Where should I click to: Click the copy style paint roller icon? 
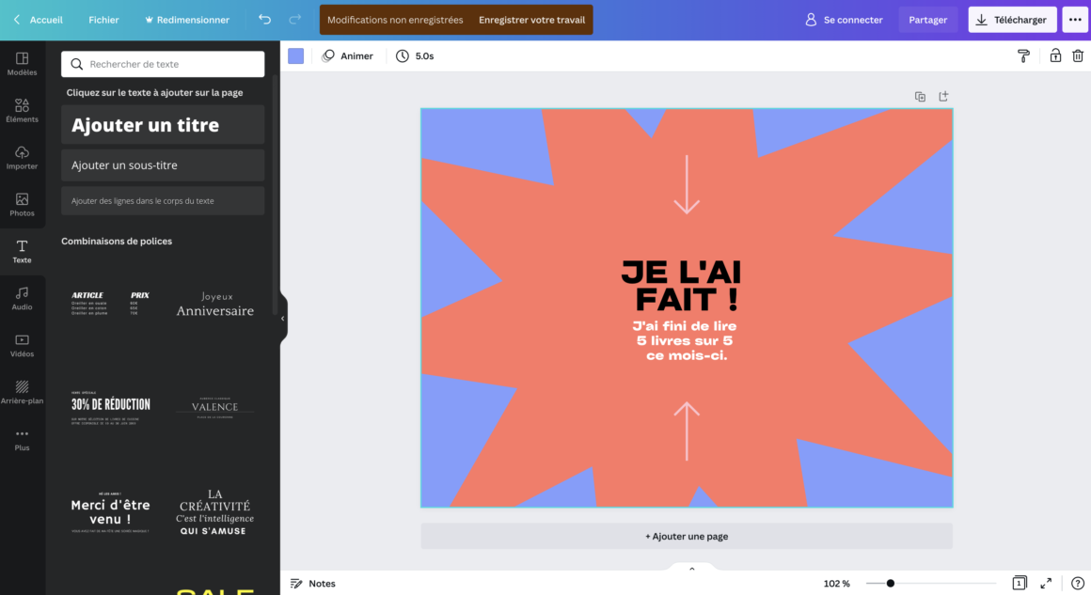pos(1023,56)
